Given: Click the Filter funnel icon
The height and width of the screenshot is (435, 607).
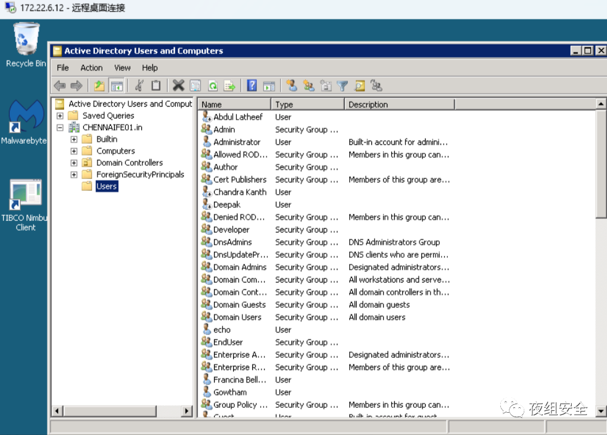Looking at the screenshot, I should [x=342, y=86].
